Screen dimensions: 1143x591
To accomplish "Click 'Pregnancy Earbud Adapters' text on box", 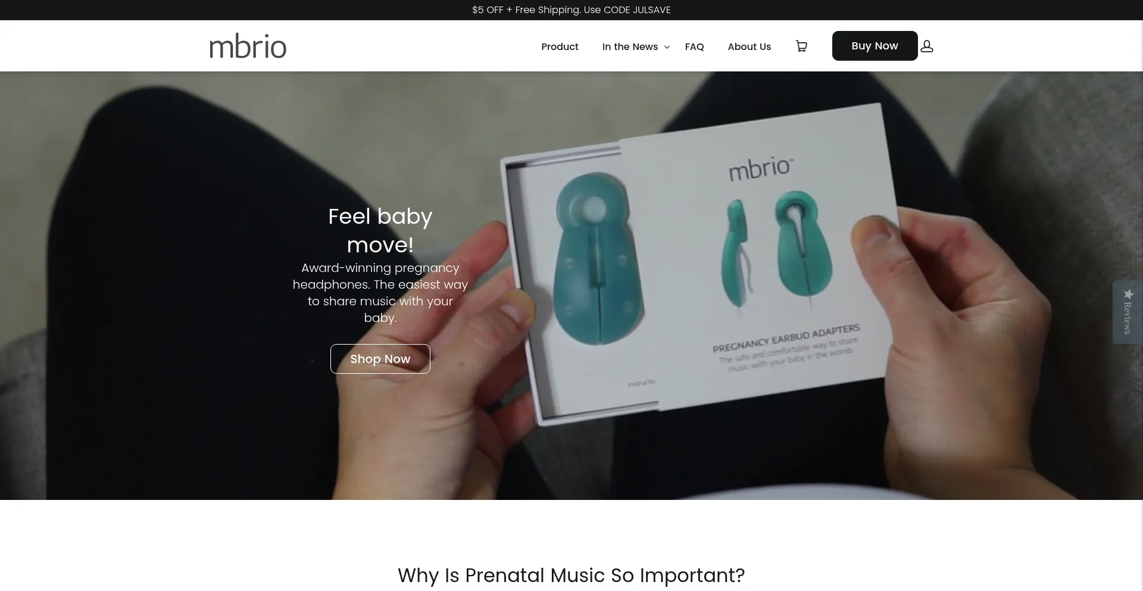I will coord(786,337).
